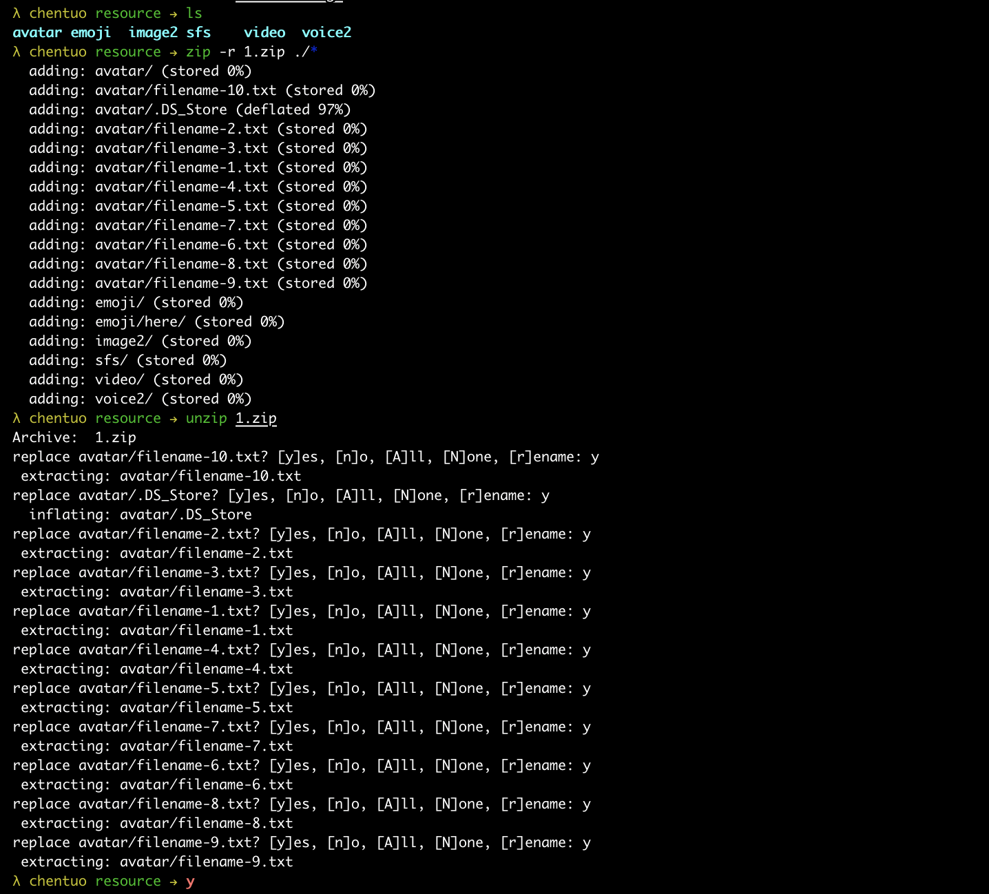Viewport: 989px width, 894px height.
Task: Click the 'adding: voice2/' output line
Action: [140, 399]
